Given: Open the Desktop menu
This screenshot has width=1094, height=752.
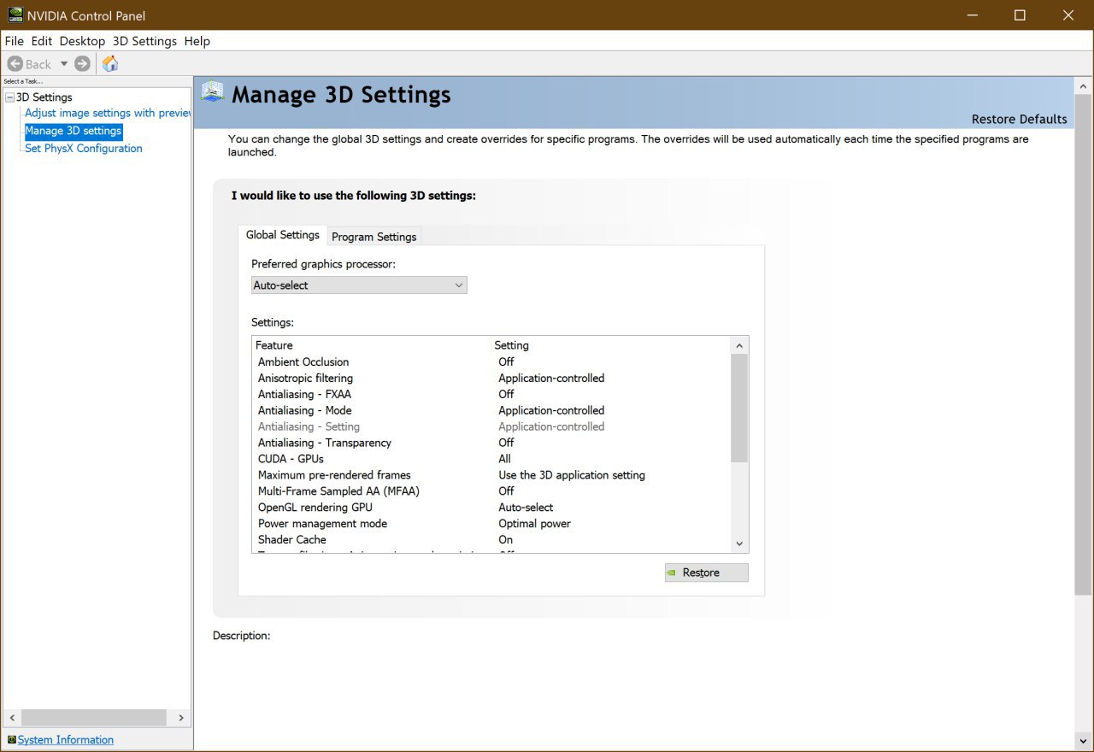Looking at the screenshot, I should 82,41.
